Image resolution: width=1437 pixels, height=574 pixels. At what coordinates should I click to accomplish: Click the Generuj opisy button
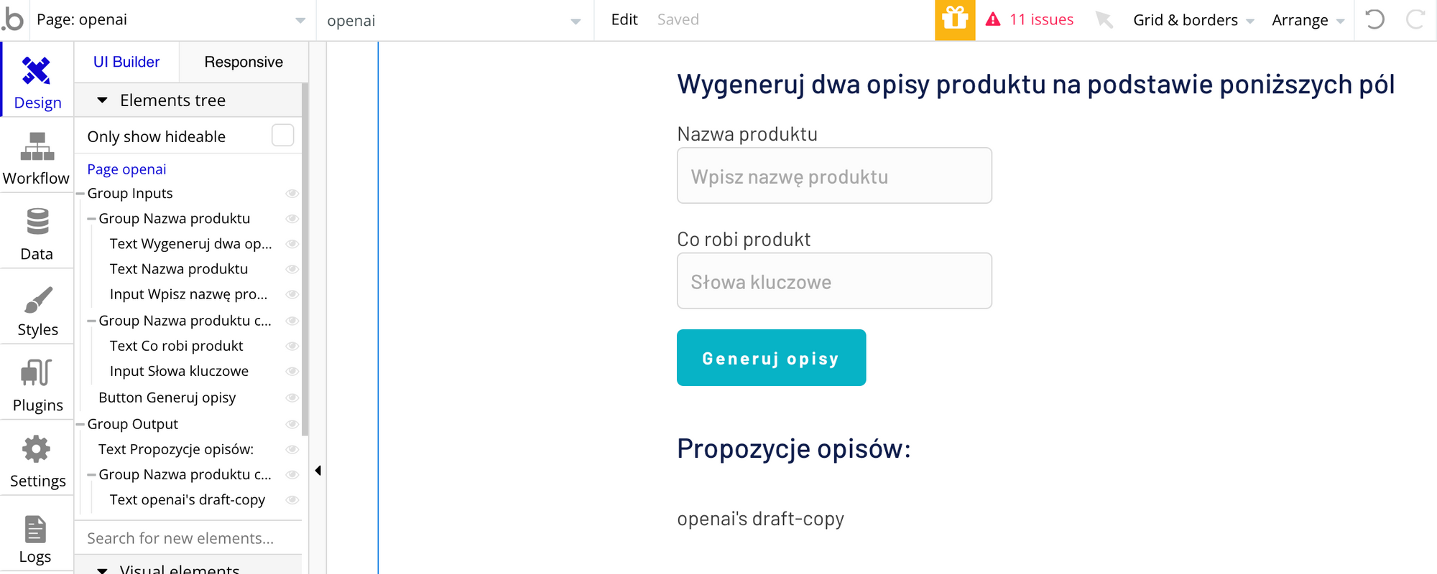pyautogui.click(x=771, y=357)
